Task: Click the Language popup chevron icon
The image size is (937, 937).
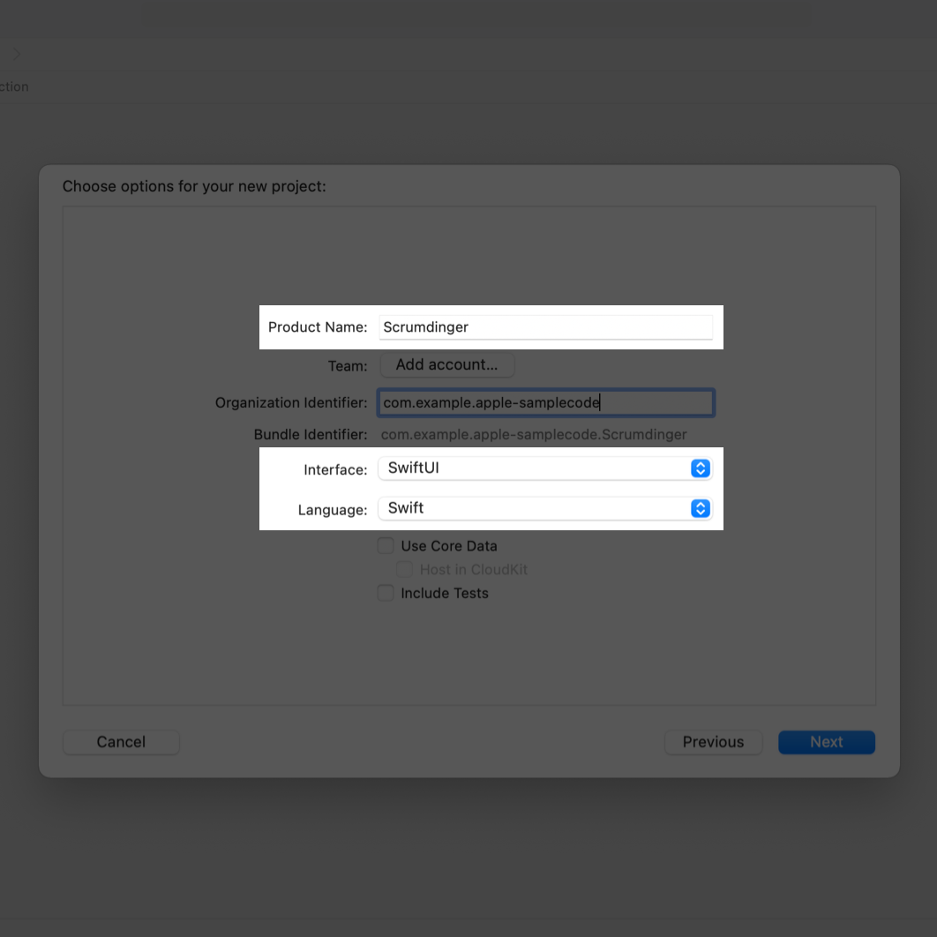Action: coord(700,508)
